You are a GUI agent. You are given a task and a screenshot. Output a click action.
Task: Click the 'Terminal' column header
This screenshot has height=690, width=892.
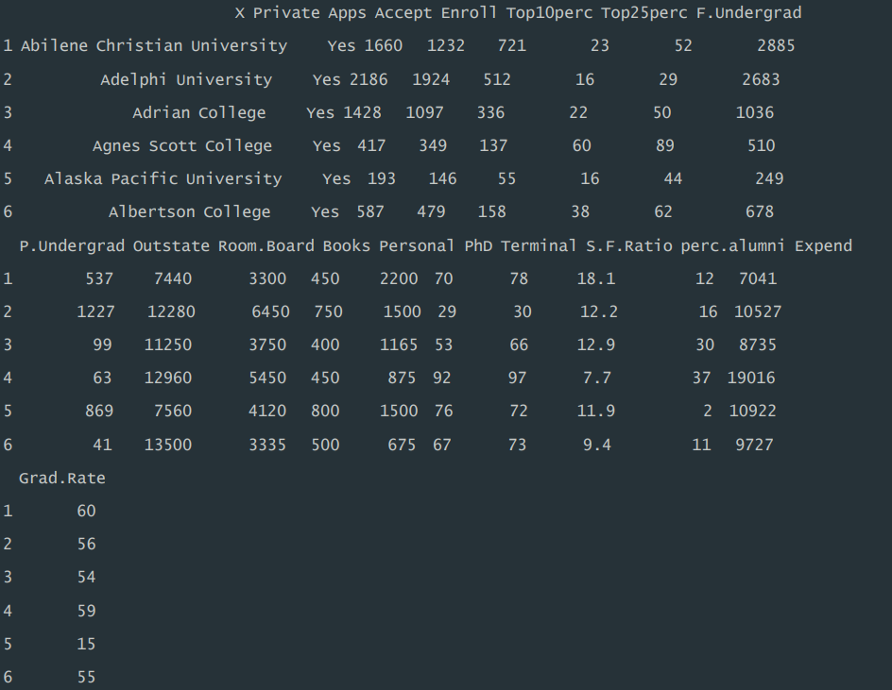click(539, 246)
